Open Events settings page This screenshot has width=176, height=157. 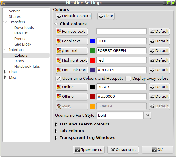(x=20, y=39)
